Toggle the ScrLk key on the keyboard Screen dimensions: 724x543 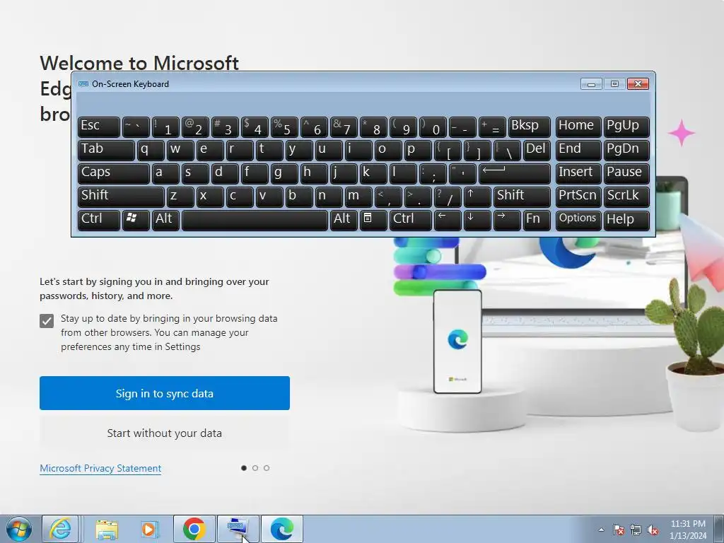pos(626,197)
